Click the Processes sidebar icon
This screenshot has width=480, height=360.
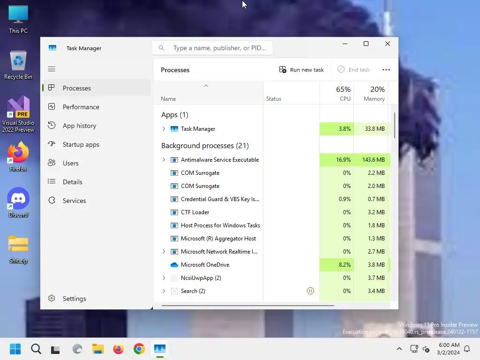(x=52, y=88)
